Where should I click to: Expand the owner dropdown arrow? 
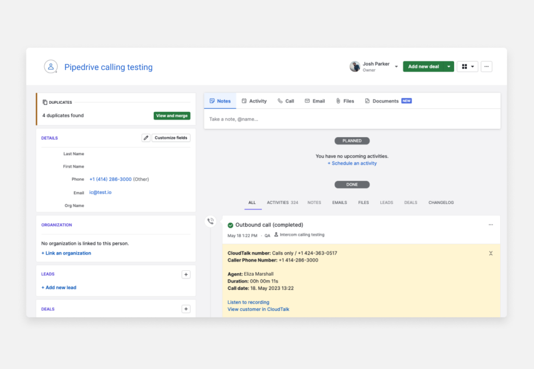point(396,67)
